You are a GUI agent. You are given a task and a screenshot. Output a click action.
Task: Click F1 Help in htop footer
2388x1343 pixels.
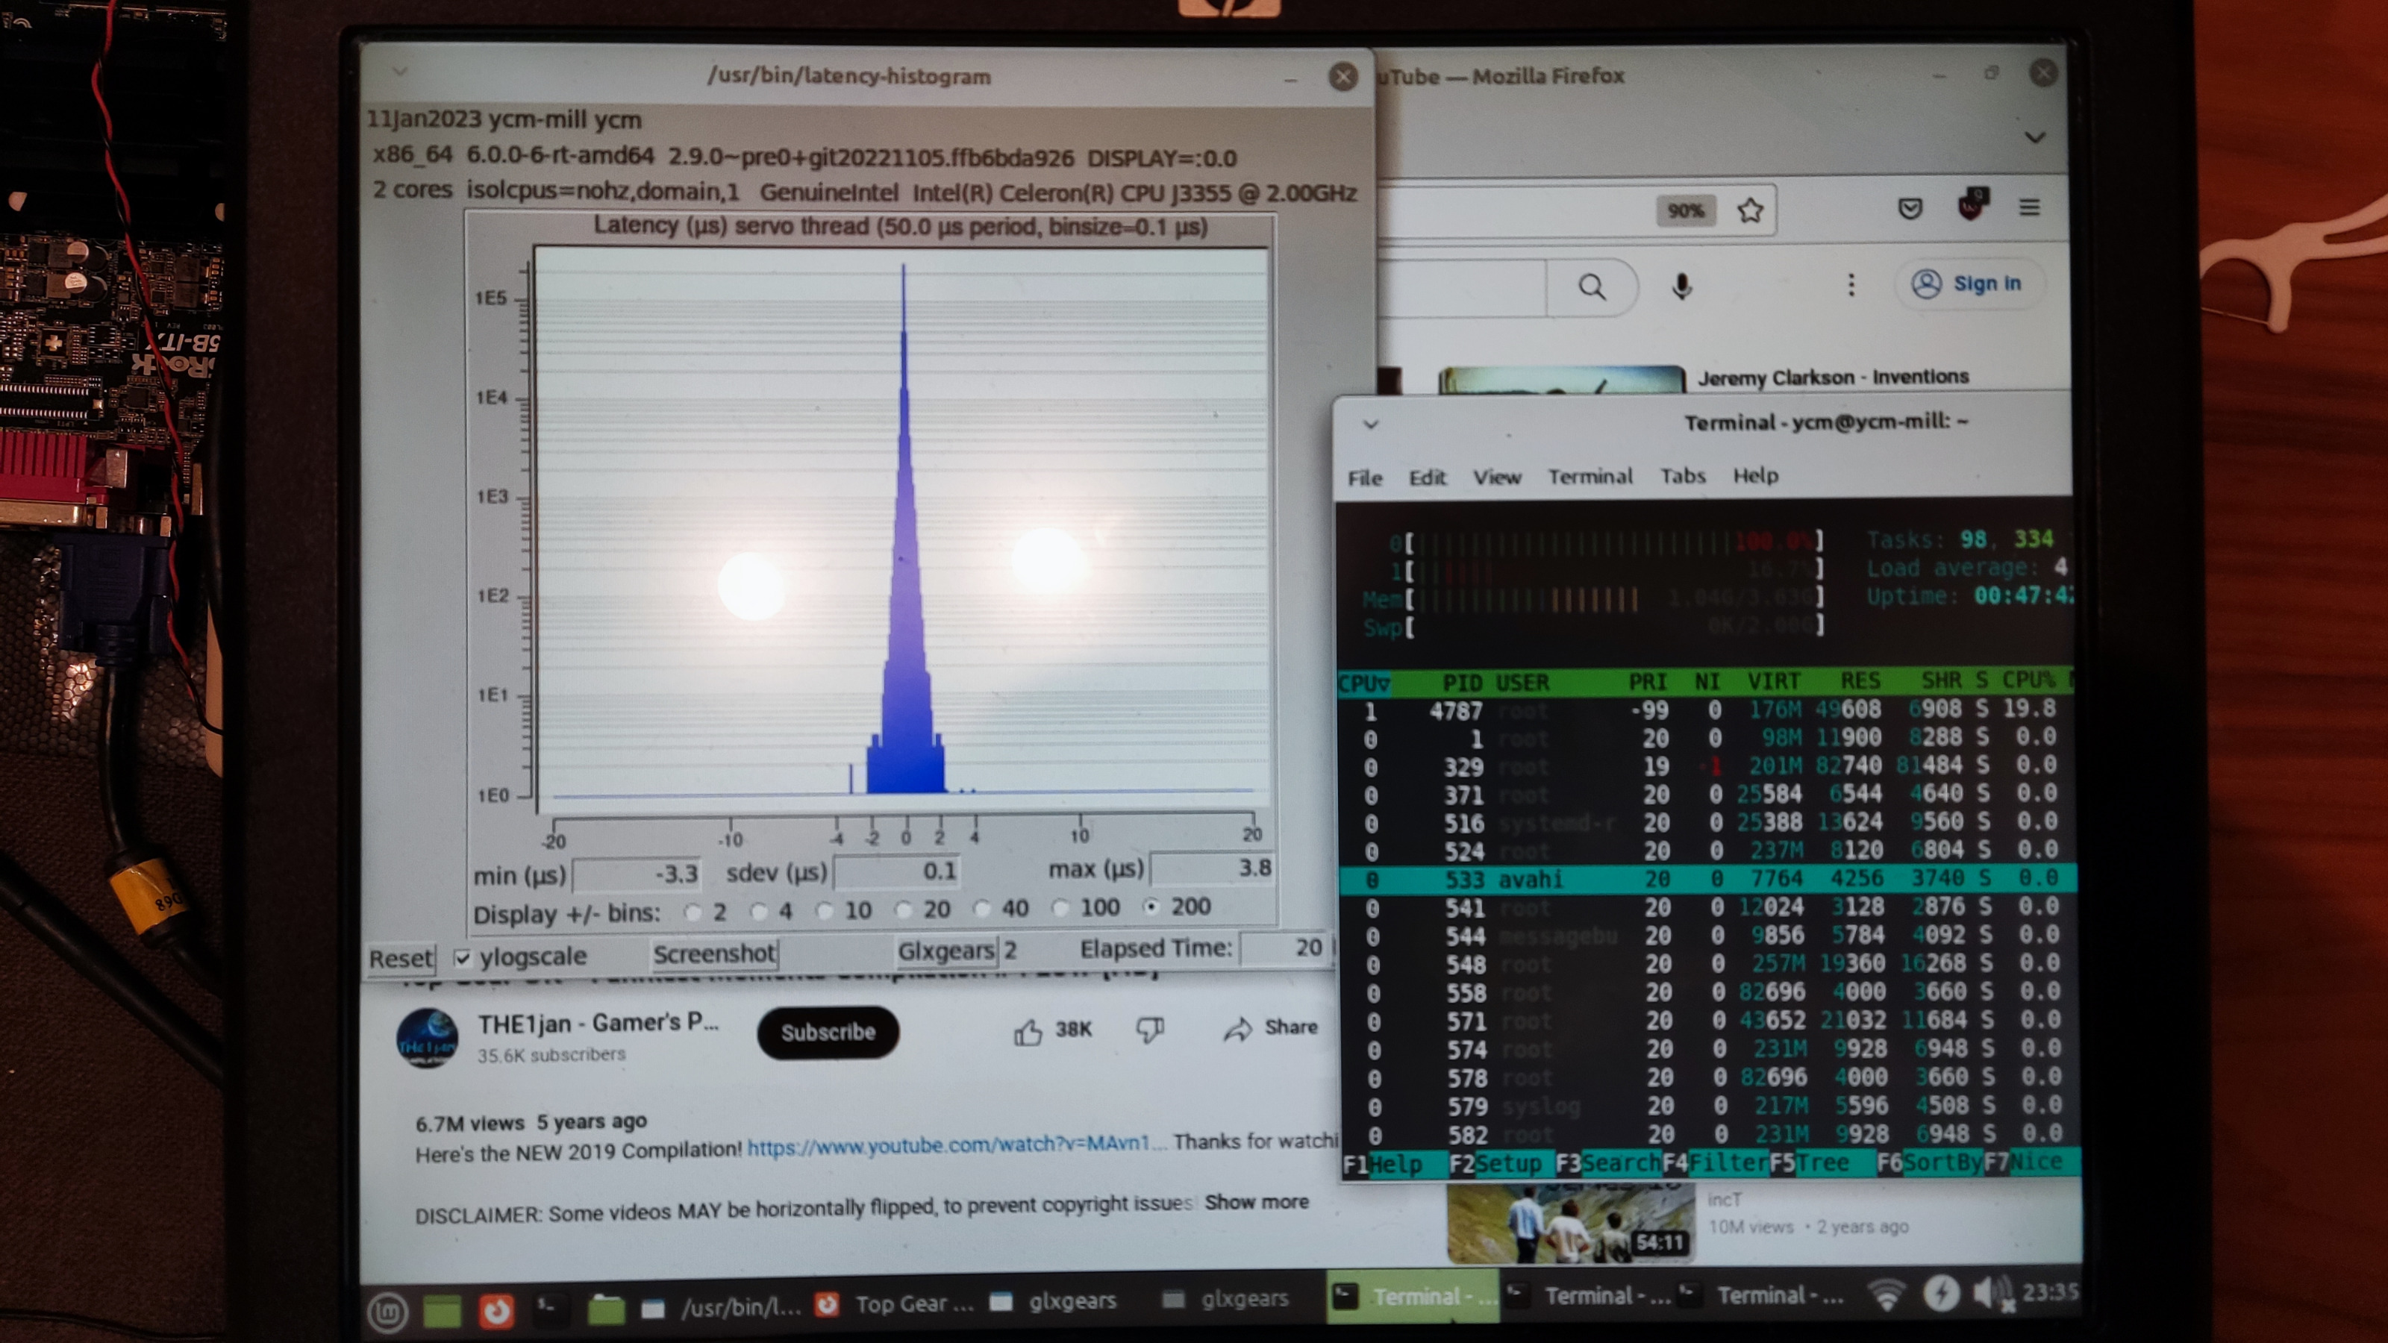1383,1164
